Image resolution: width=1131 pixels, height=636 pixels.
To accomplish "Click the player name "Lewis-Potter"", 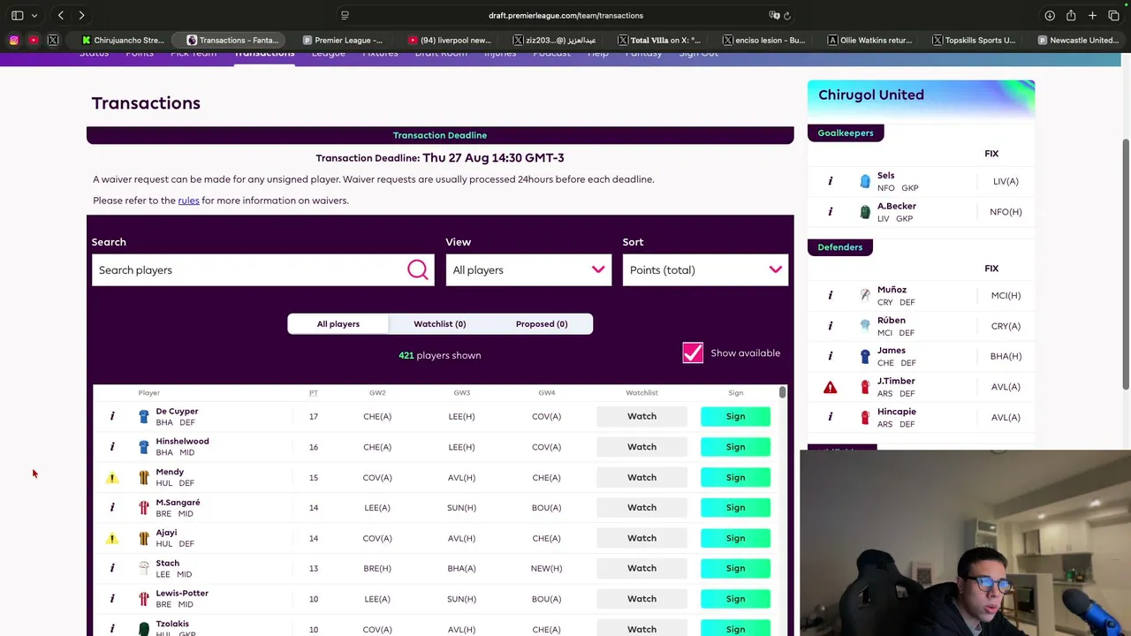I will pyautogui.click(x=182, y=593).
